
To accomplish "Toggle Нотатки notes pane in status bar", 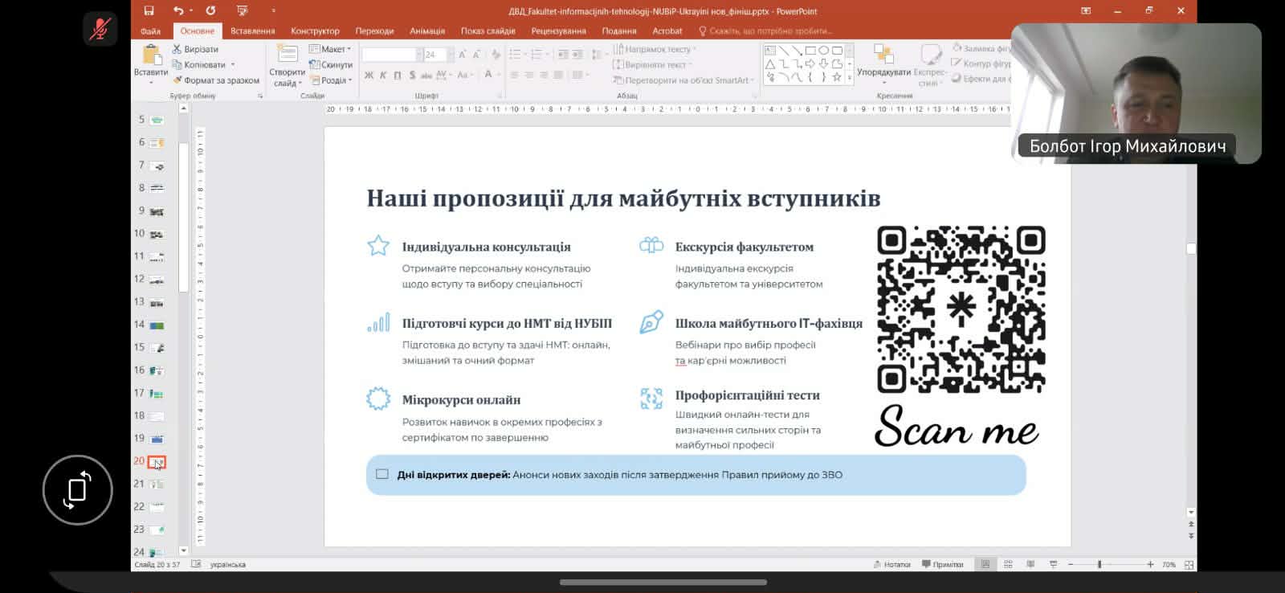I will 891,564.
